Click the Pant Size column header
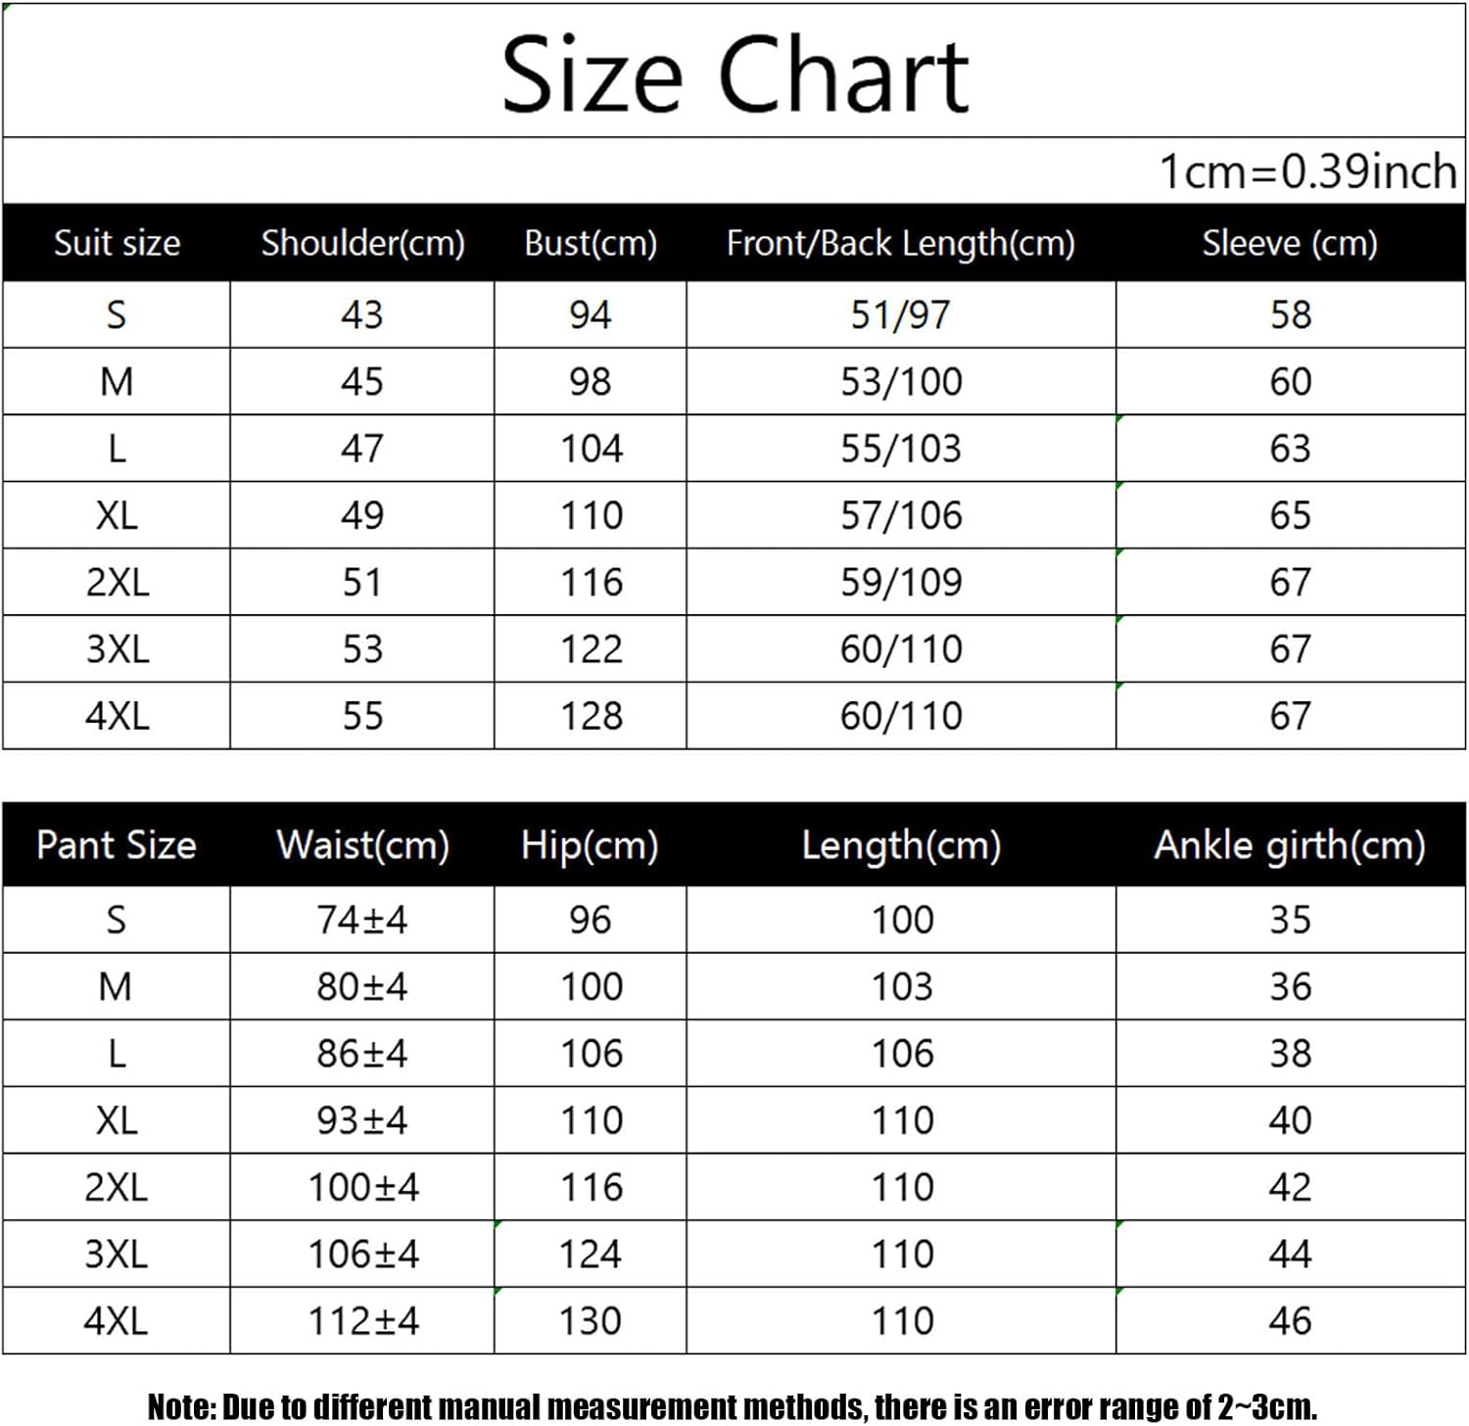Viewport: 1469px width, 1426px height. click(117, 844)
